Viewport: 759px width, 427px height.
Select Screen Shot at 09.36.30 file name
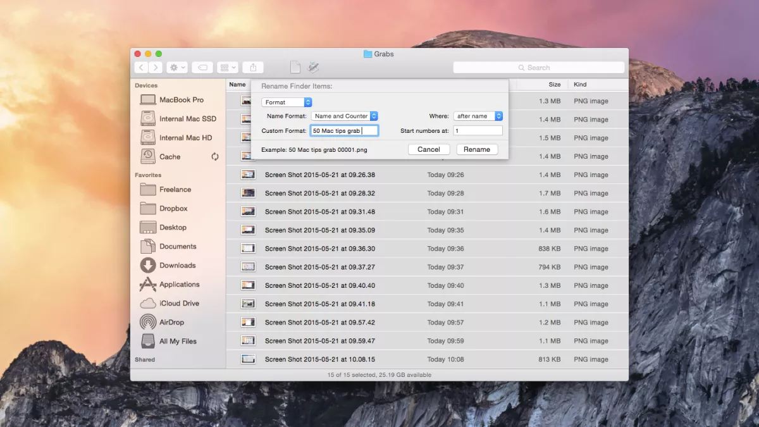pyautogui.click(x=320, y=249)
